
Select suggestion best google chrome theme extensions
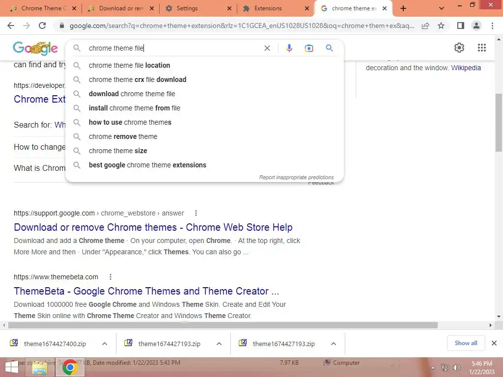pos(204,165)
